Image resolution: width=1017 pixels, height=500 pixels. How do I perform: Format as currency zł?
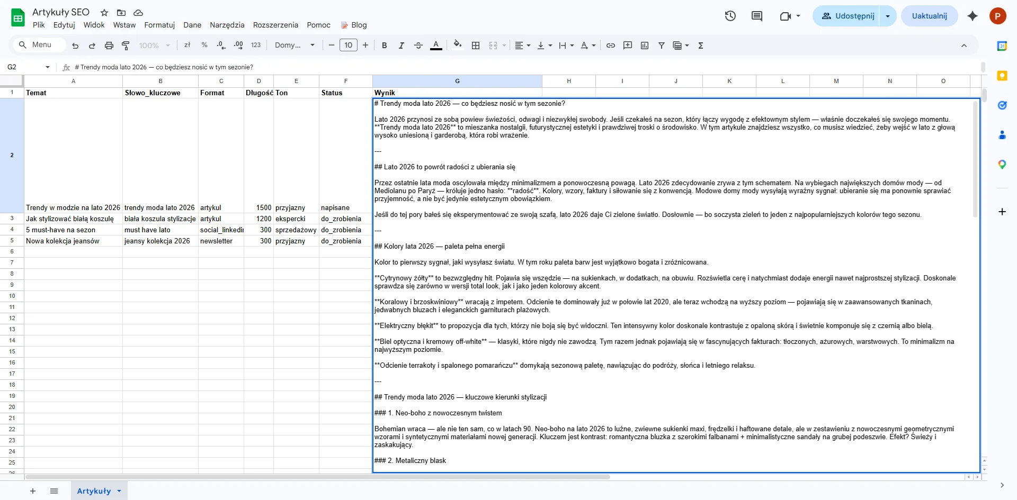[187, 46]
